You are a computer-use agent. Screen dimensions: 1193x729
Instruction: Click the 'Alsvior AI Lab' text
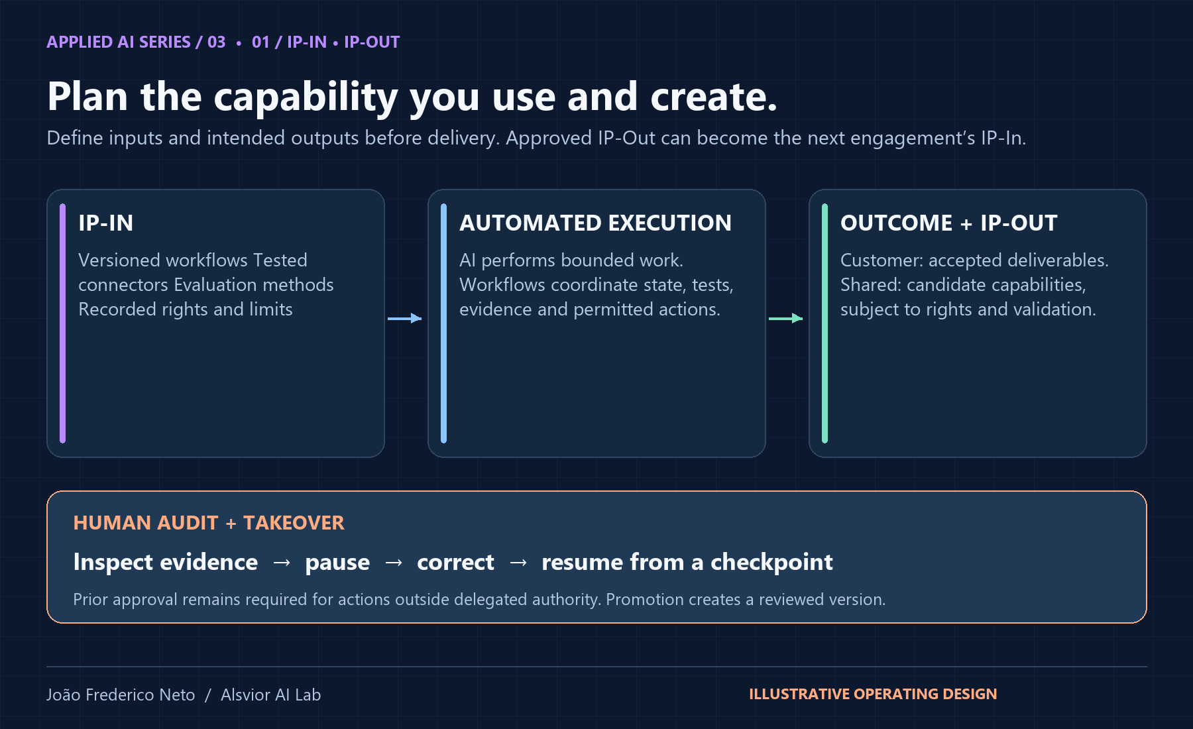[271, 695]
